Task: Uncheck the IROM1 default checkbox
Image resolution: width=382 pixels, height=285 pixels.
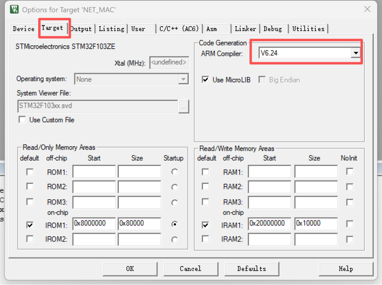Action: pos(30,225)
